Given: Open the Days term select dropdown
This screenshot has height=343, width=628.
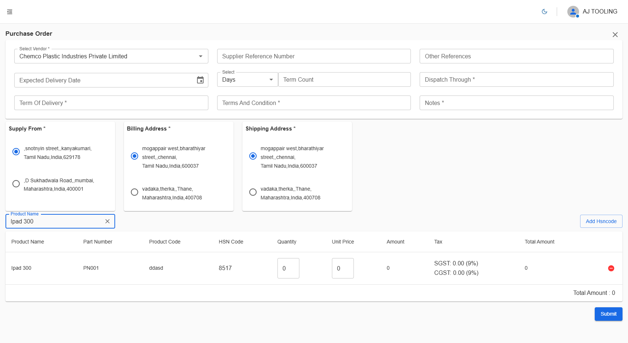Looking at the screenshot, I should [247, 79].
